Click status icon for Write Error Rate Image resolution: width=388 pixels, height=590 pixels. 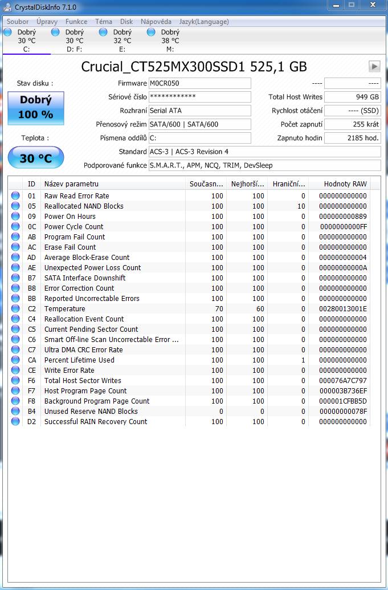tap(15, 370)
